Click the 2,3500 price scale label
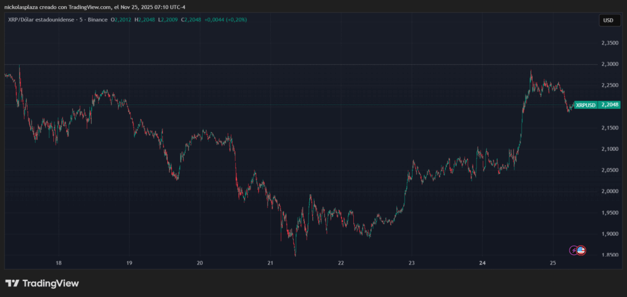Viewport: 627px width, 297px height. [610, 43]
